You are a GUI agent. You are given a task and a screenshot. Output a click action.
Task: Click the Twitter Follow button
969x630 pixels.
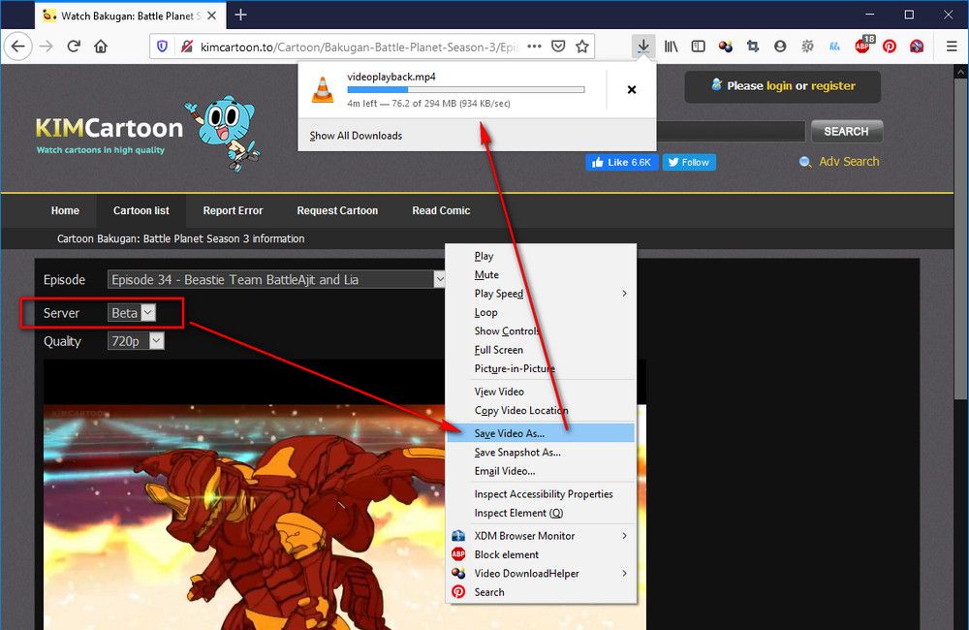pyautogui.click(x=689, y=162)
